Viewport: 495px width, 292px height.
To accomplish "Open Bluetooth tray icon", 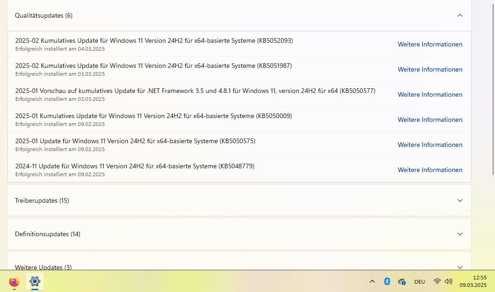I will tap(387, 281).
